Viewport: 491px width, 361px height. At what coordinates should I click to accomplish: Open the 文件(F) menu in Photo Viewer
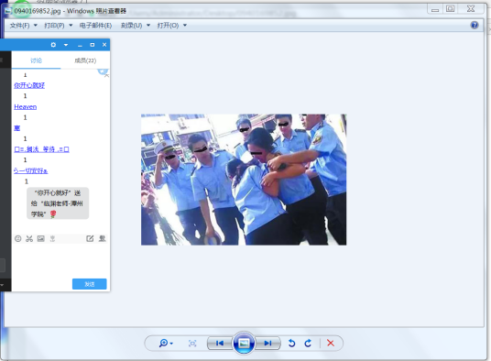tap(20, 26)
